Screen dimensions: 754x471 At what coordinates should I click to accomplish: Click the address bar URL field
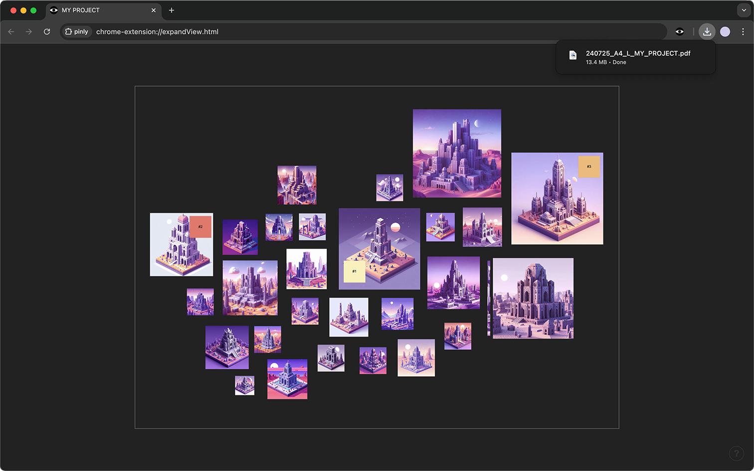[x=349, y=31]
